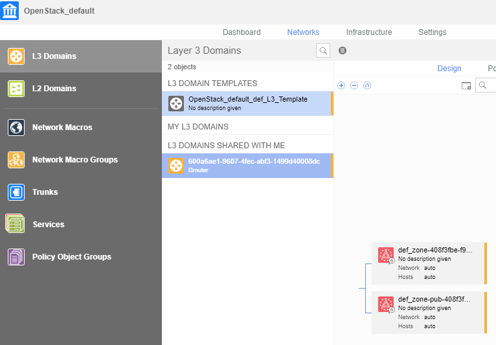Viewport: 496px width, 345px height.
Task: Open the L3 Domains sidebar icon
Action: 16,56
